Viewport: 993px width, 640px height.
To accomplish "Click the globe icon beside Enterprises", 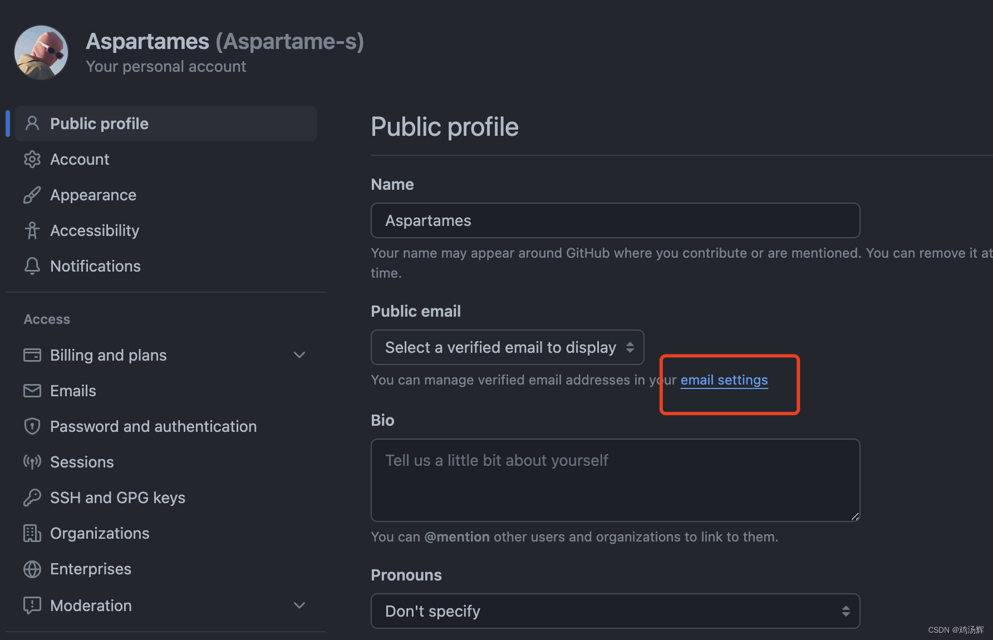I will point(32,569).
